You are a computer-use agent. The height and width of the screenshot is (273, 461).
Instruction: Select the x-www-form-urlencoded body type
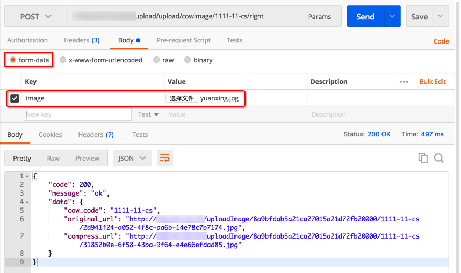[63, 60]
